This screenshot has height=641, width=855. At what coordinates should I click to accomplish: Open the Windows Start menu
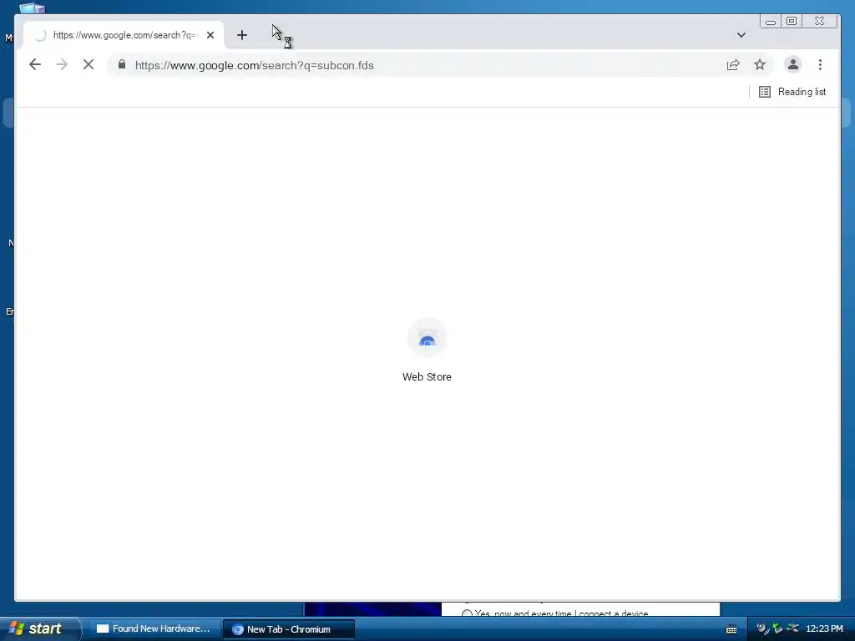click(39, 628)
